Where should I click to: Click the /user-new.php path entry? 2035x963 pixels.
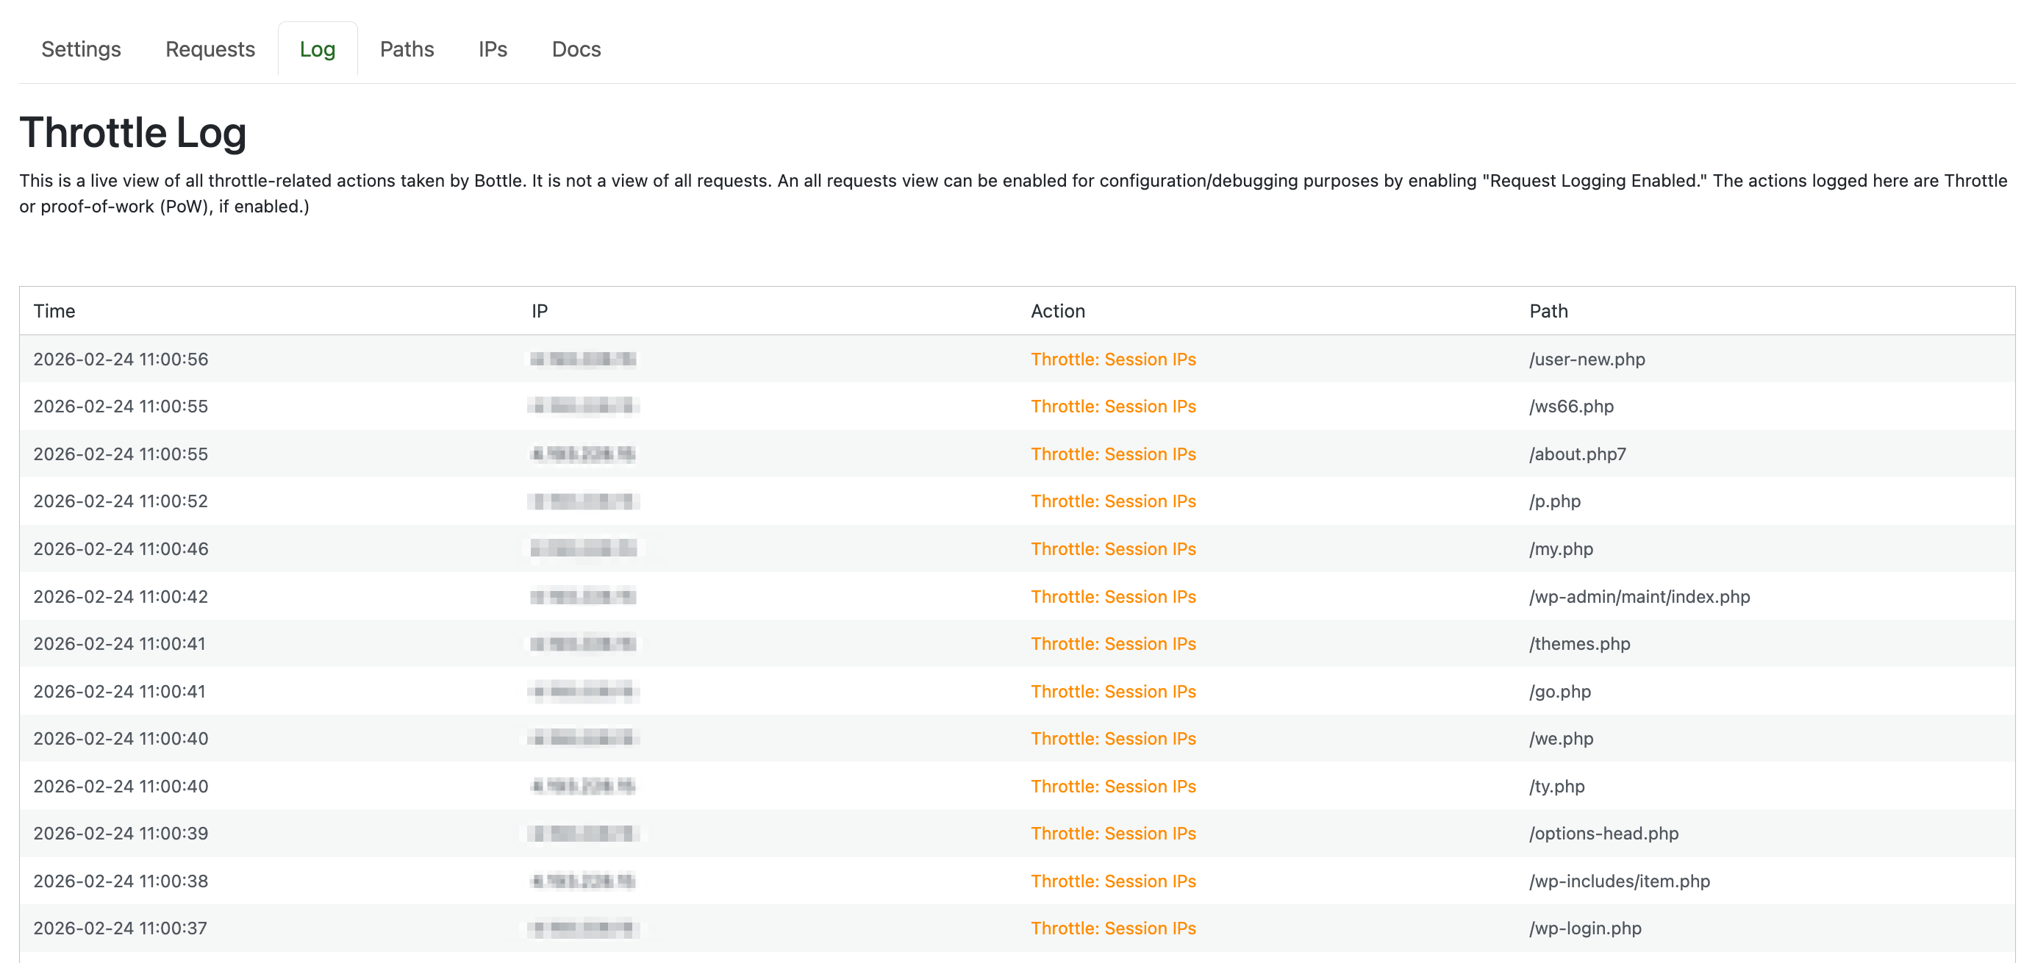pyautogui.click(x=1587, y=359)
